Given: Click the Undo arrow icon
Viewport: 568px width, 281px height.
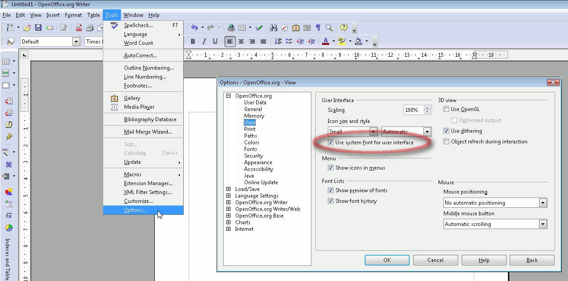Looking at the screenshot, I should coord(194,28).
